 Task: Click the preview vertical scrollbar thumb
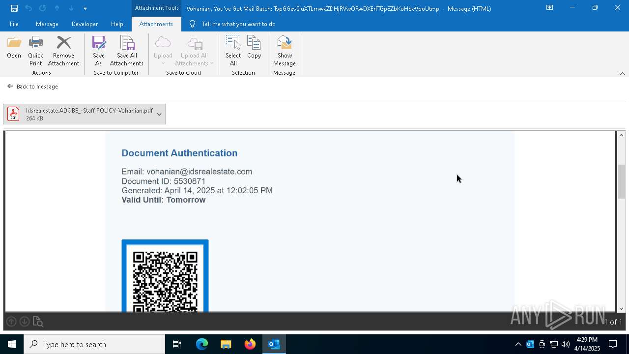(x=621, y=181)
